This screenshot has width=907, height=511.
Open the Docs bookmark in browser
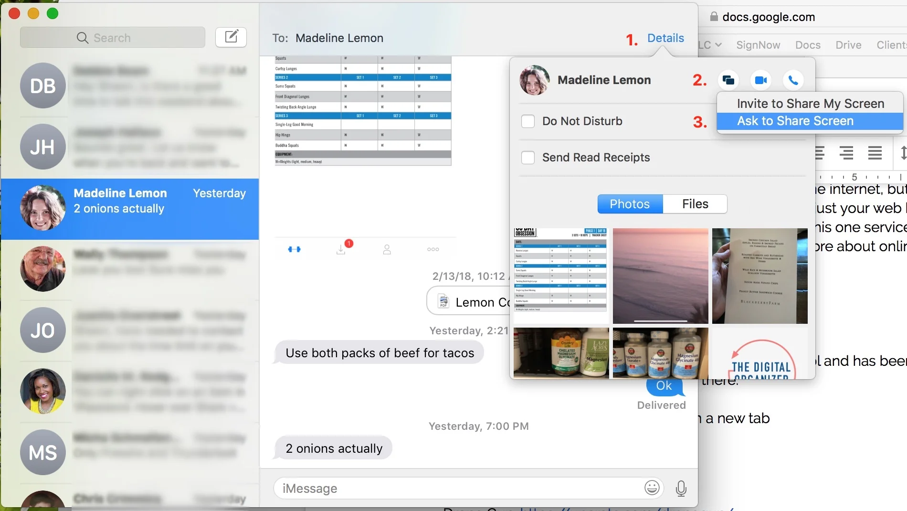point(808,45)
